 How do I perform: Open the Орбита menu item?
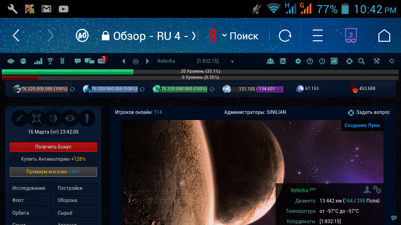point(31,213)
